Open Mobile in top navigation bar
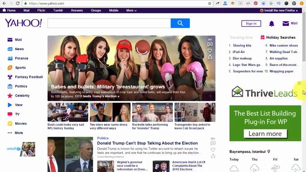The width and height of the screenshot is (306, 172). [x=114, y=11]
